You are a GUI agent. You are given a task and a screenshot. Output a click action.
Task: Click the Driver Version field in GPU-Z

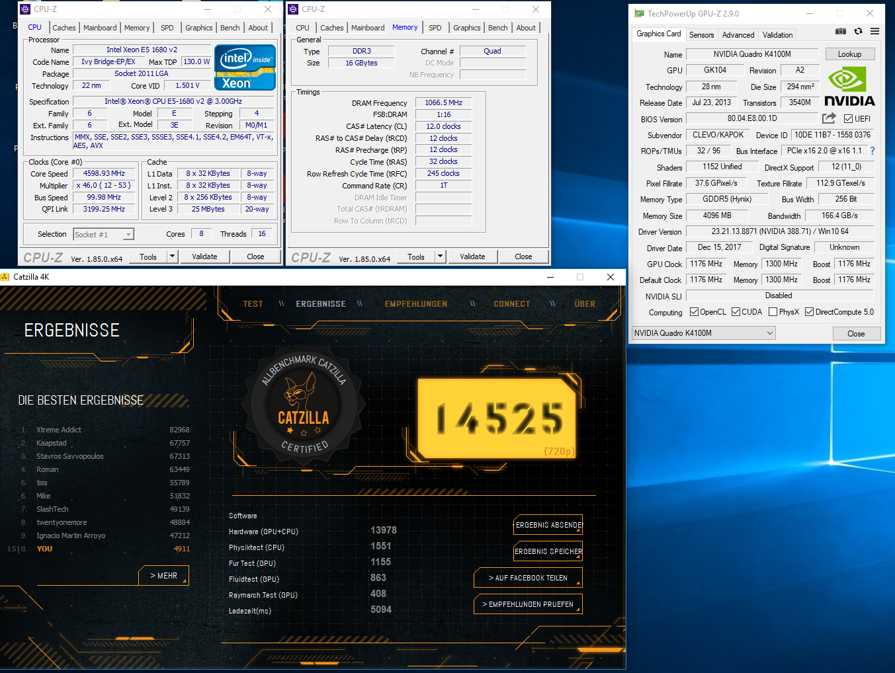(x=780, y=231)
